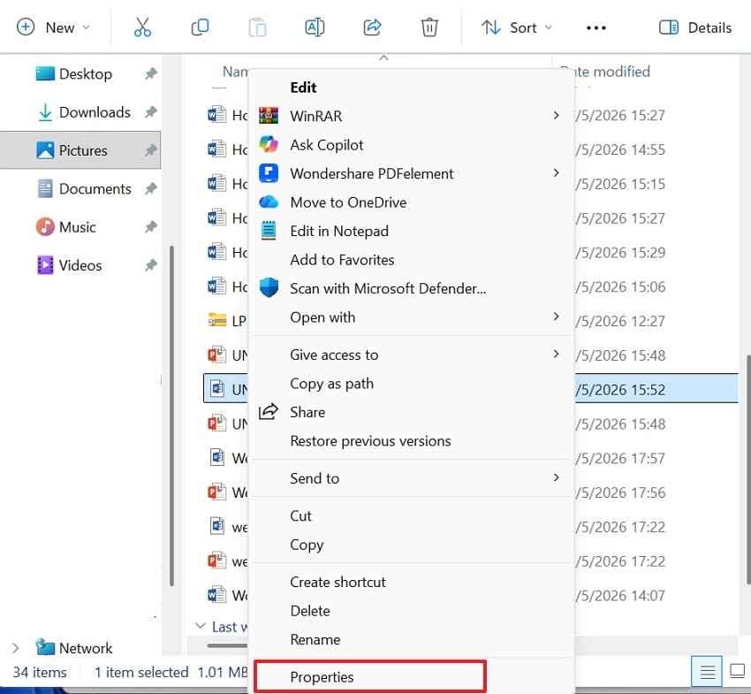Collapse the column header up chevron
The image size is (751, 694).
click(383, 58)
